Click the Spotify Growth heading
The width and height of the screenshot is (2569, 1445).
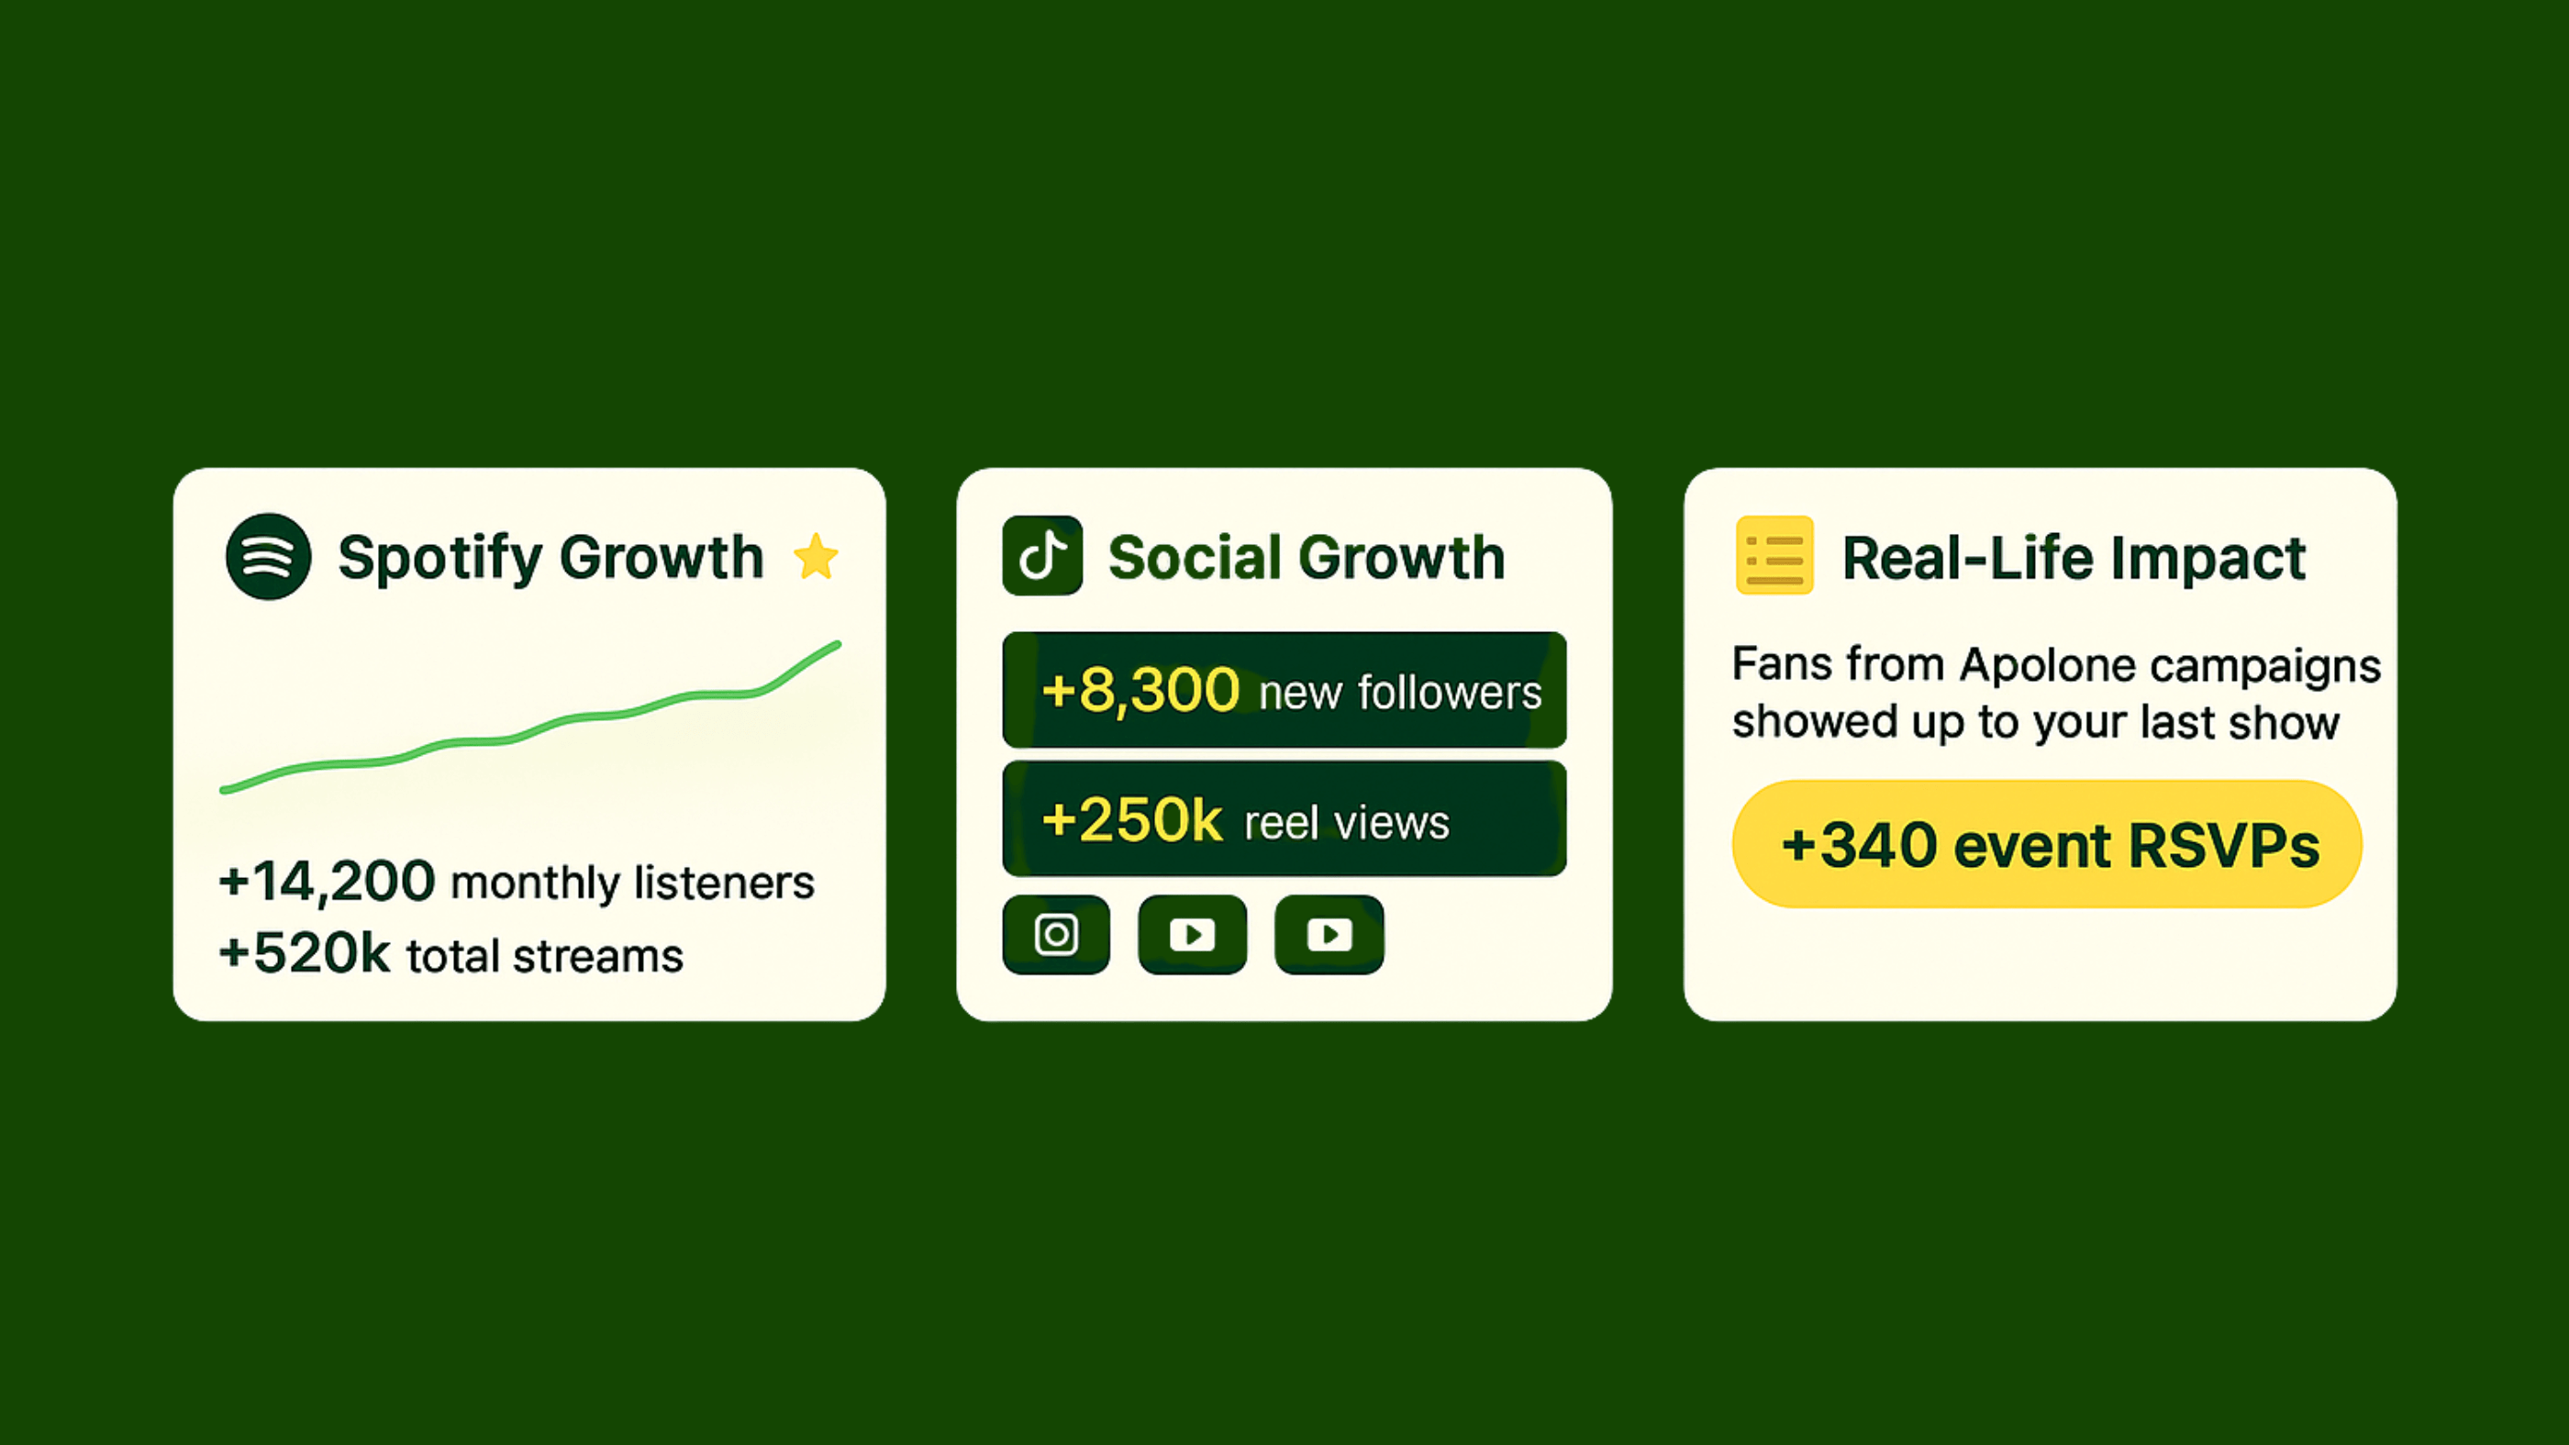pos(551,558)
